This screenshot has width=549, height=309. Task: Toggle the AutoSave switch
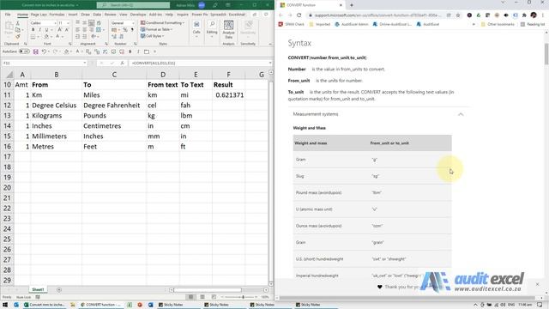24,51
